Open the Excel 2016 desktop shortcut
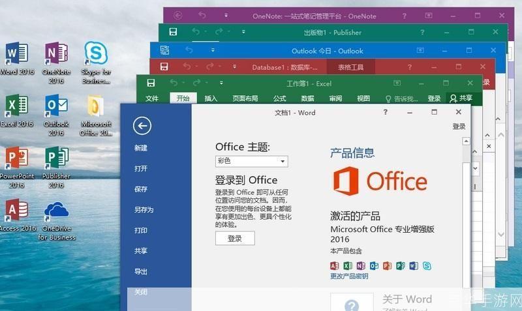The height and width of the screenshot is (311, 522). (x=17, y=110)
